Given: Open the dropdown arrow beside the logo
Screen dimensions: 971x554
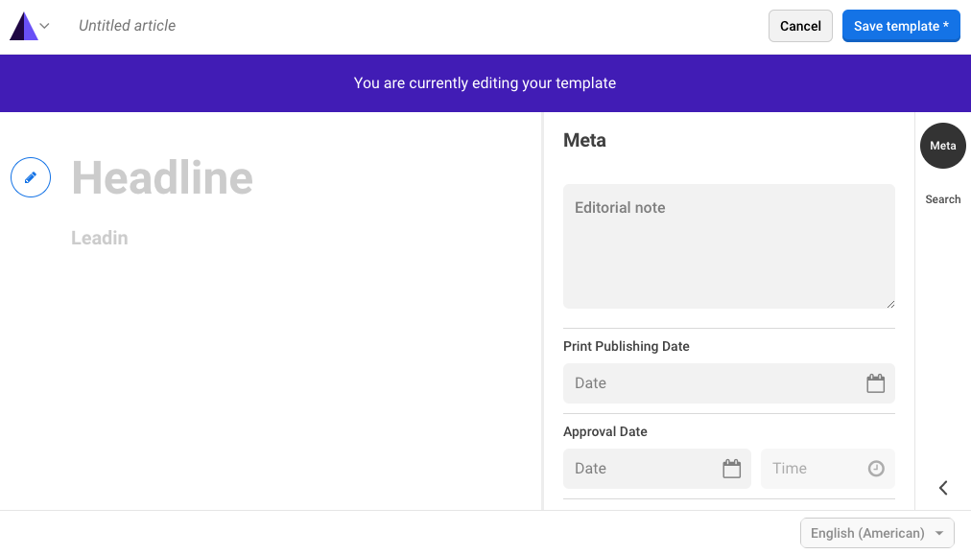Looking at the screenshot, I should pyautogui.click(x=44, y=27).
